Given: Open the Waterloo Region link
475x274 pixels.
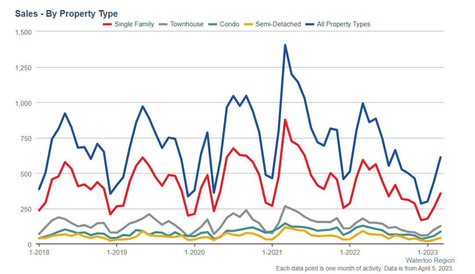Looking at the screenshot, I should click(430, 260).
